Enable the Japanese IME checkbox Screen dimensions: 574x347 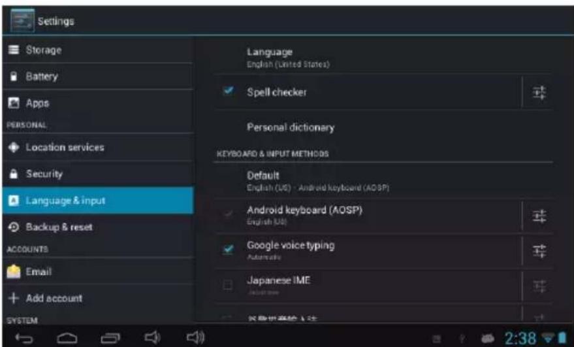coord(228,285)
